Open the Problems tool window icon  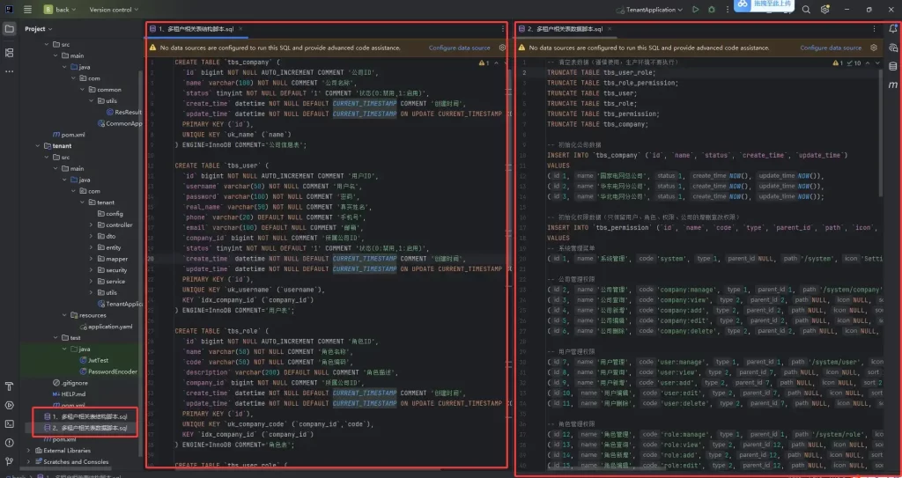click(10, 442)
